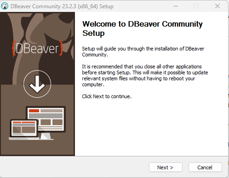Click the disabled maximize button
229x178 pixels.
point(196,6)
